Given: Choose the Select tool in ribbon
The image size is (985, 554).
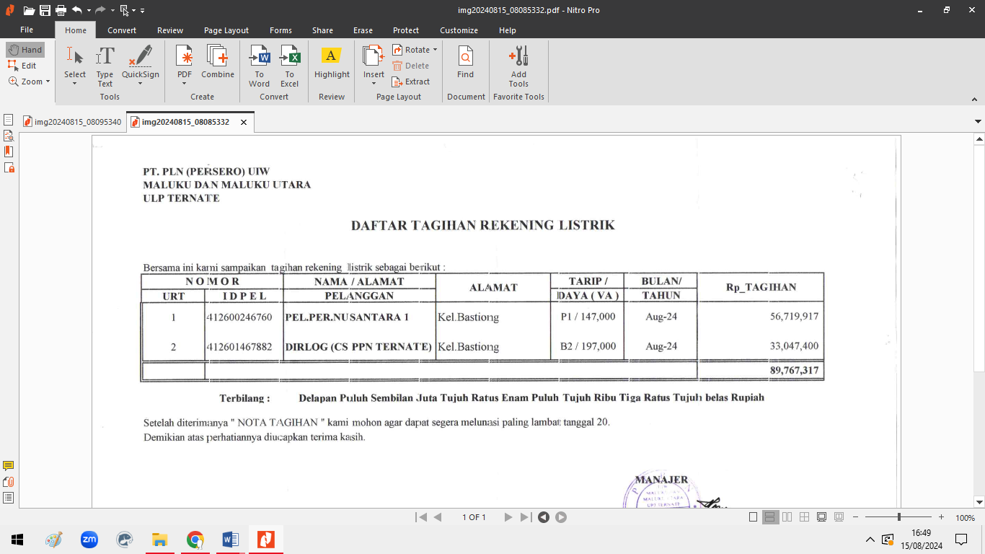Looking at the screenshot, I should tap(75, 66).
